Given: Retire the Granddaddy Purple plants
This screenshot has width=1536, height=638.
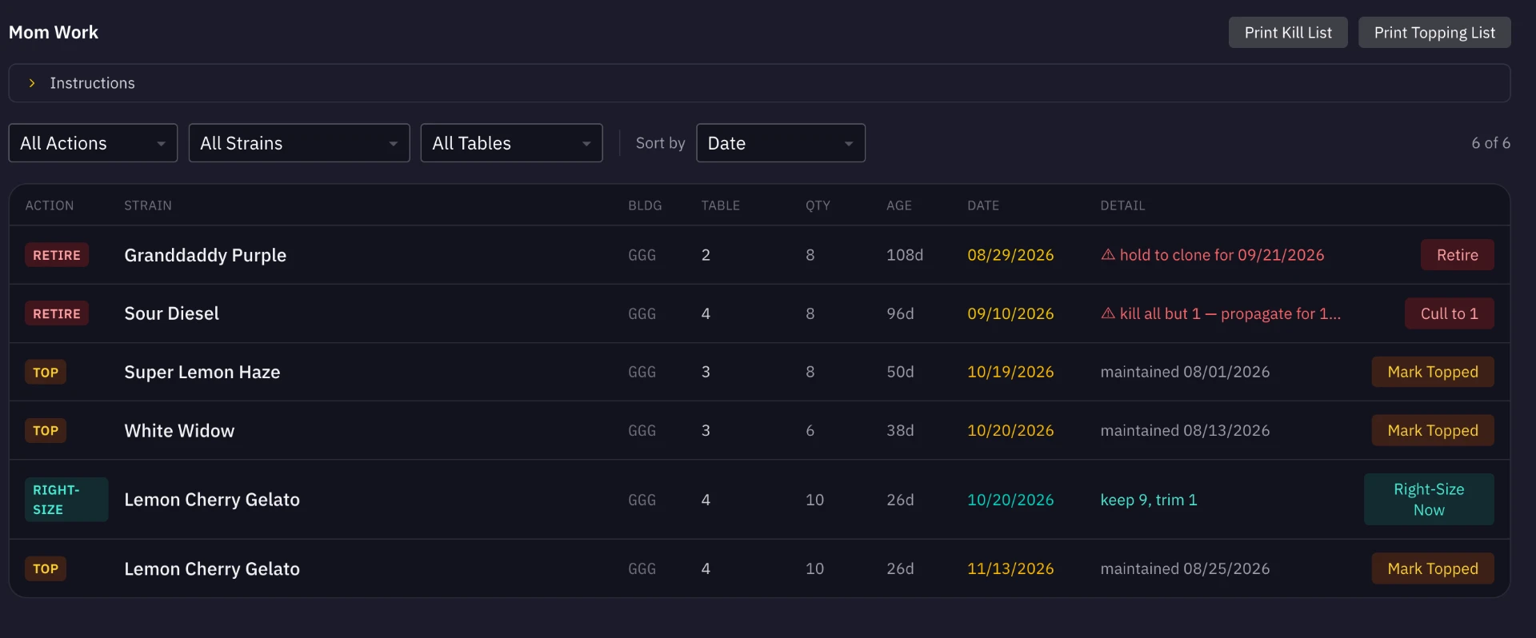Looking at the screenshot, I should click(1457, 255).
